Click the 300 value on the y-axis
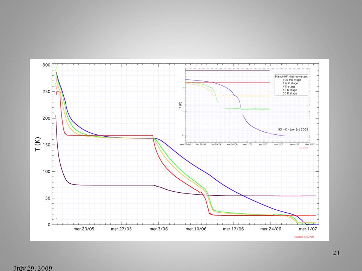Viewport: 362px width, 271px height. [x=46, y=65]
